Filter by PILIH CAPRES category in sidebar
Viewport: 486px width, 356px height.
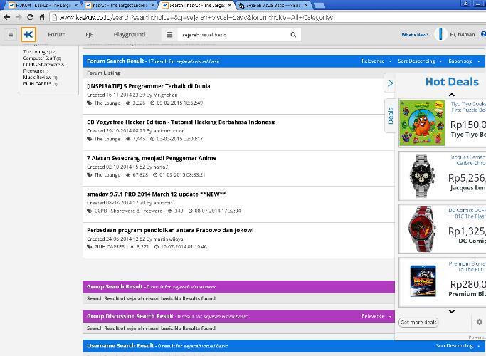[40, 84]
